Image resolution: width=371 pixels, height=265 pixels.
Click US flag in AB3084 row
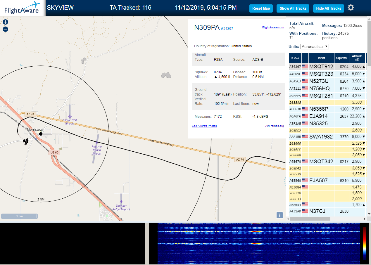[305, 187]
